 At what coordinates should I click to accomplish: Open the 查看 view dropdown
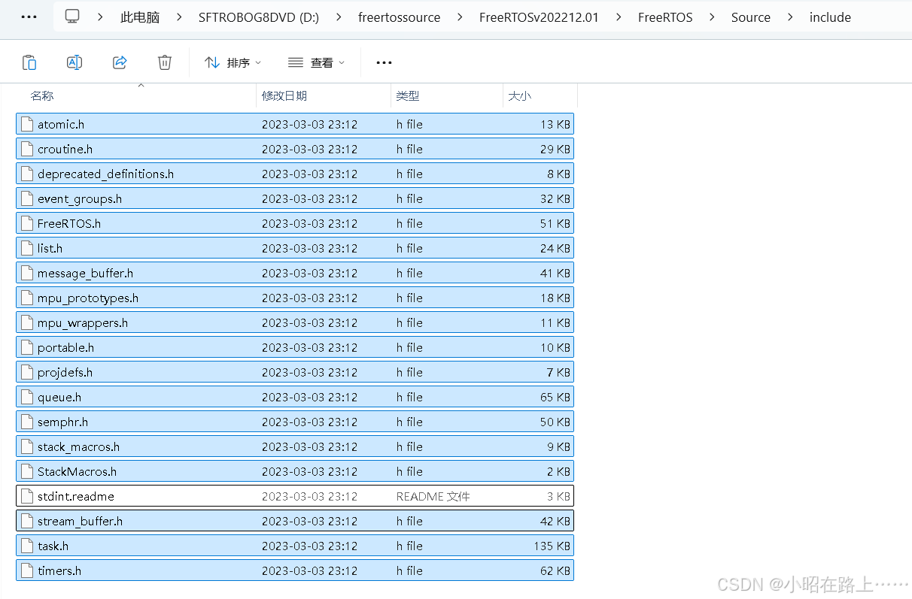click(317, 62)
